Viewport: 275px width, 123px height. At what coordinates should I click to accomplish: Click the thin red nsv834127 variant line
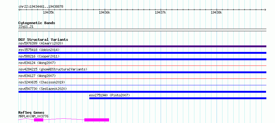(x=142, y=78)
